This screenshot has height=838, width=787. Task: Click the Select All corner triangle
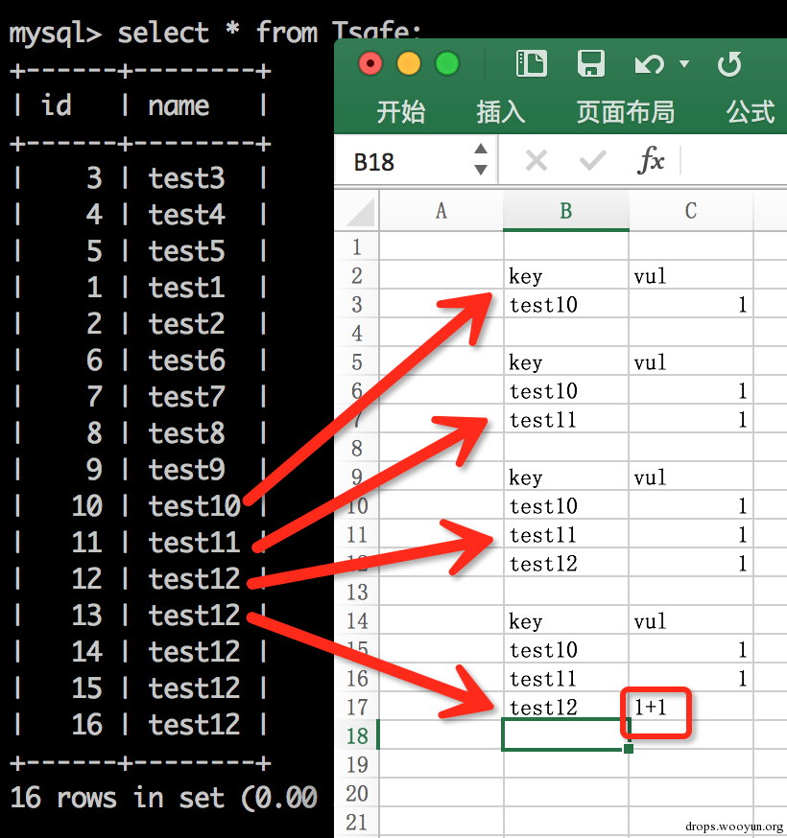(x=360, y=211)
